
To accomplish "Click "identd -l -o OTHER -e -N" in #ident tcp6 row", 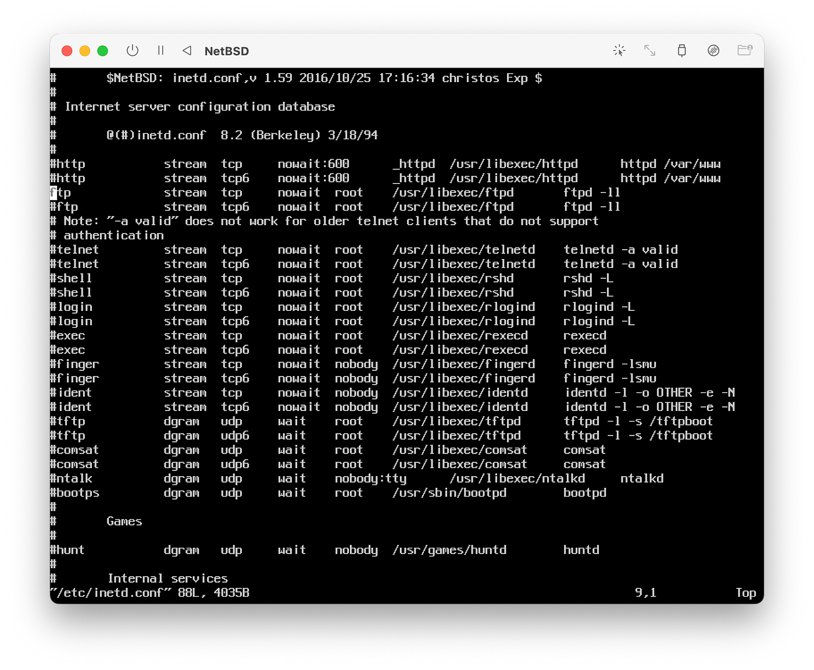I will [649, 406].
